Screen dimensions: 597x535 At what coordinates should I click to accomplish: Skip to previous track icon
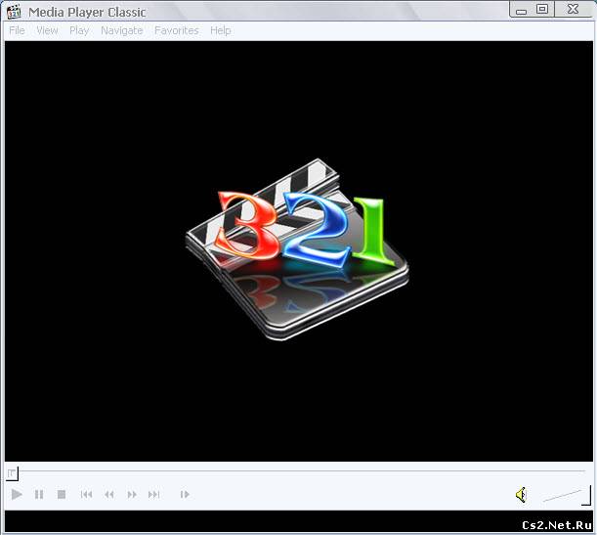point(86,494)
